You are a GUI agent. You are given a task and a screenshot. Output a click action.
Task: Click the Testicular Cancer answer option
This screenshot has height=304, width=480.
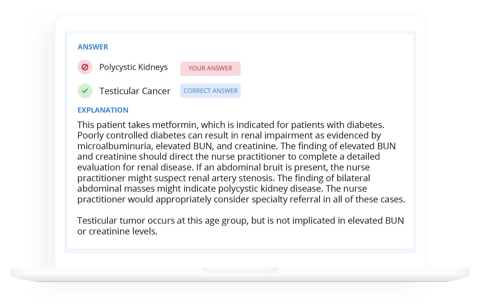(x=135, y=91)
